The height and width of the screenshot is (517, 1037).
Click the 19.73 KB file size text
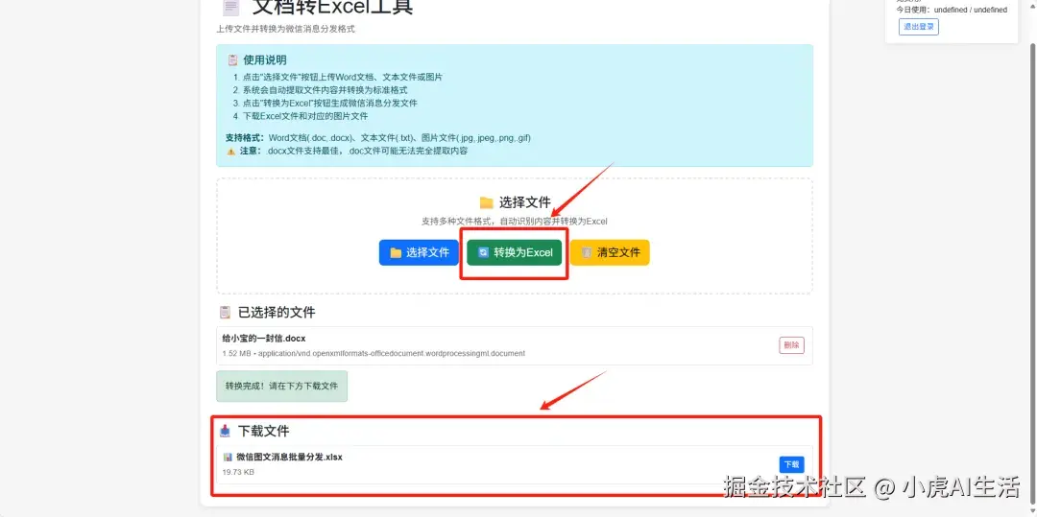[238, 472]
